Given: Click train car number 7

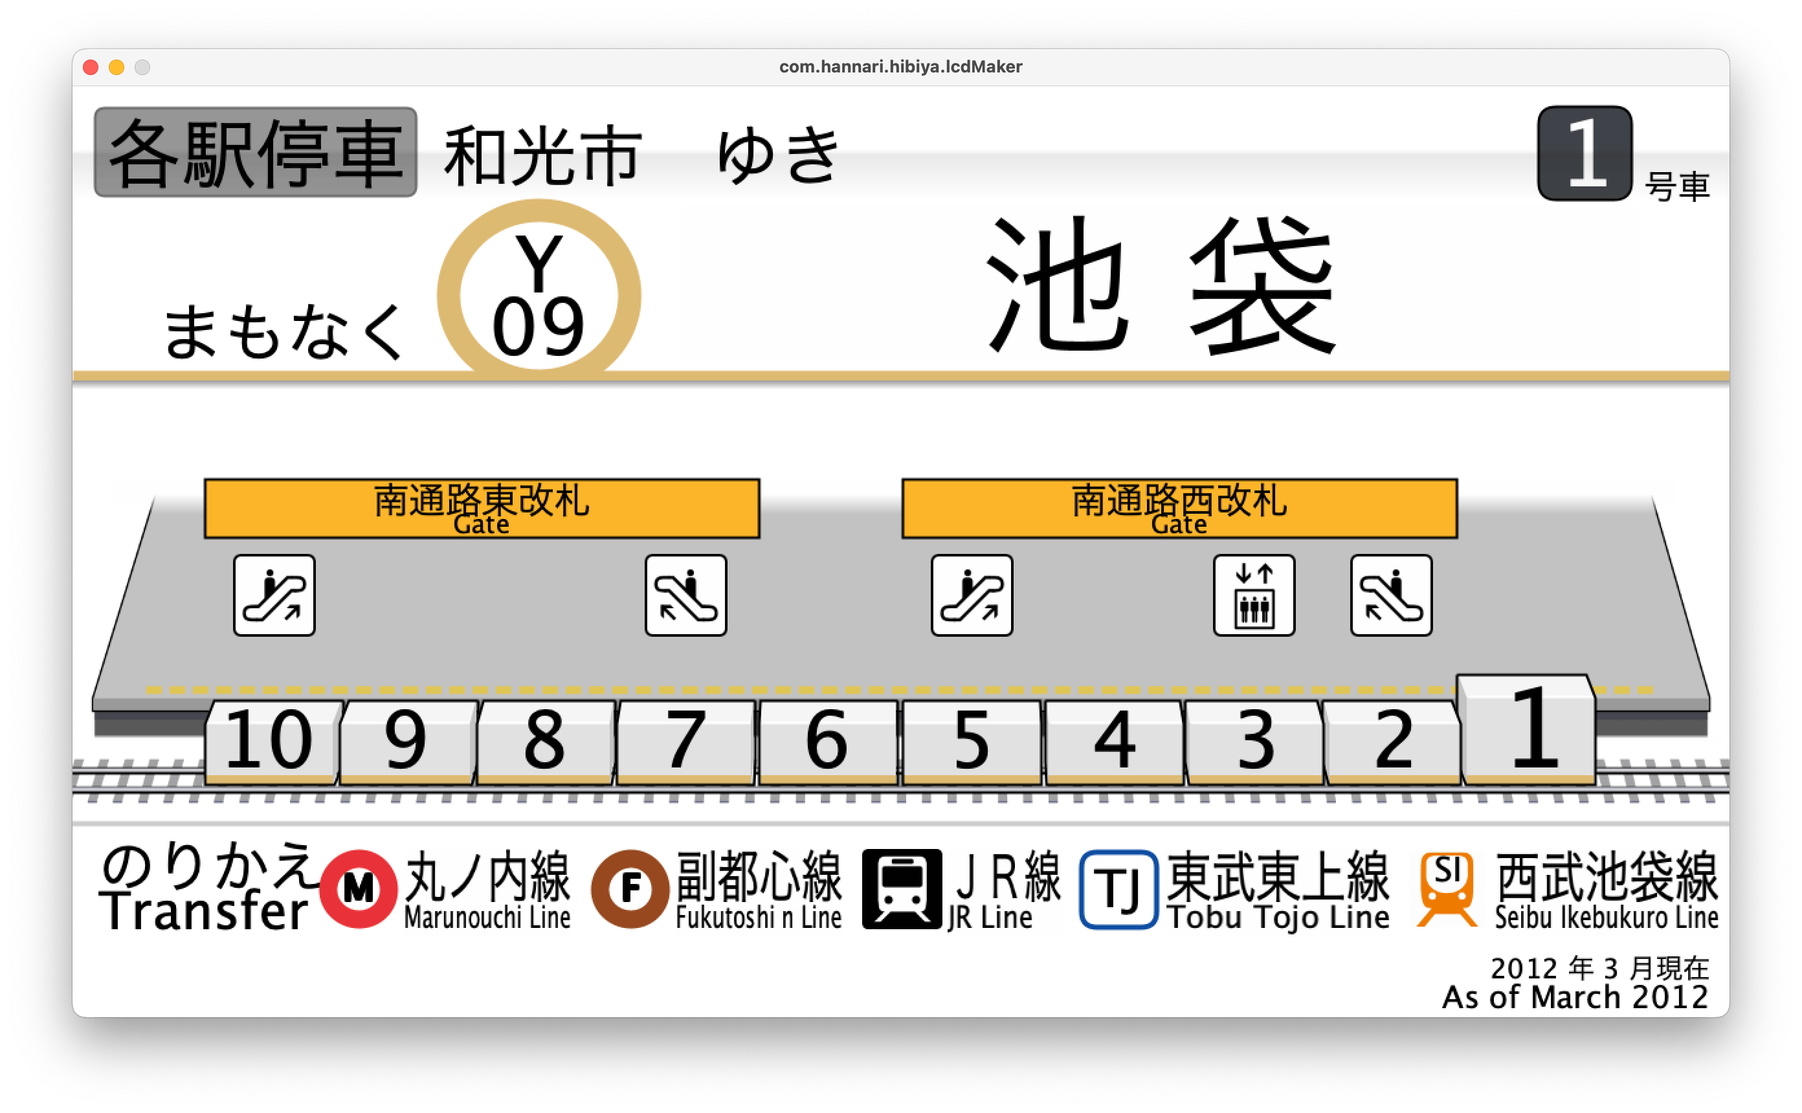Looking at the screenshot, I should (685, 740).
